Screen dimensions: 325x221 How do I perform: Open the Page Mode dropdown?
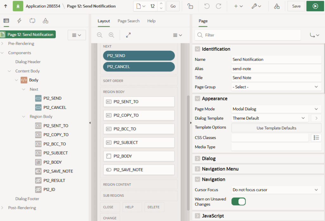pos(276,109)
